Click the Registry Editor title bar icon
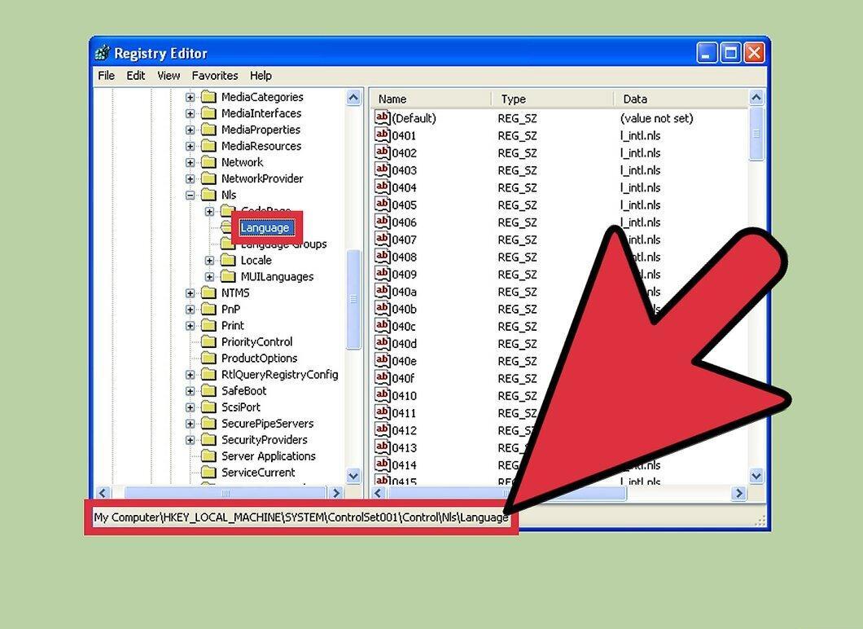The image size is (863, 629). [x=103, y=53]
